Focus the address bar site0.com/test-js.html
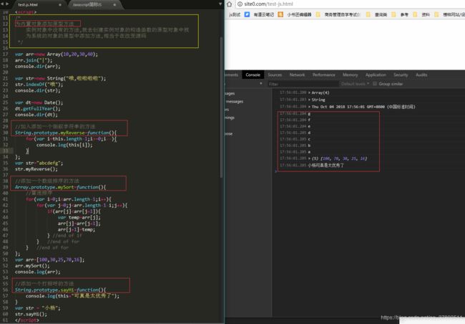This screenshot has height=324, width=465. [x=268, y=4]
